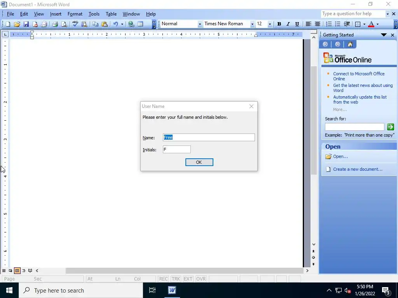This screenshot has height=298, width=398.
Task: Switch to Normal view button
Action: [4, 270]
